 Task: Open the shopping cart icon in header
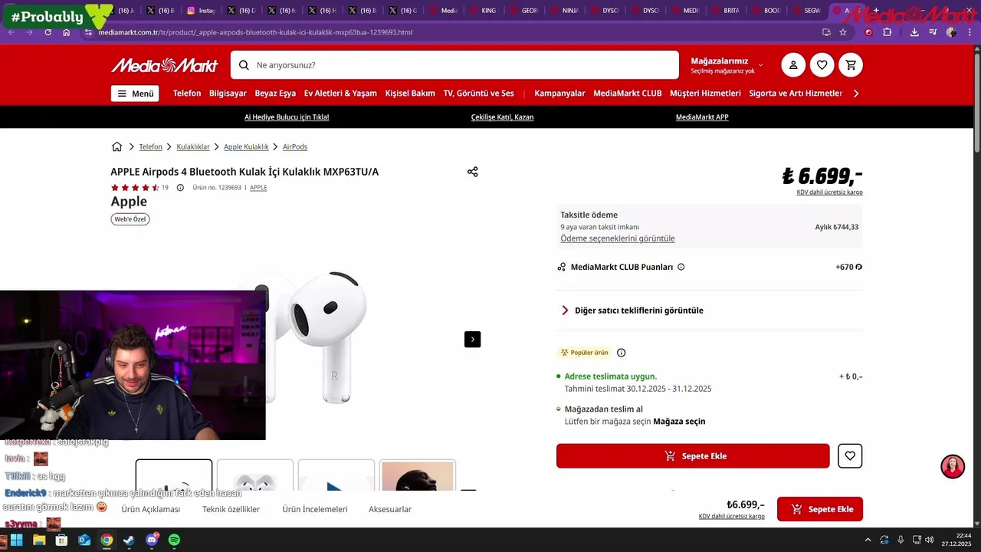click(851, 65)
